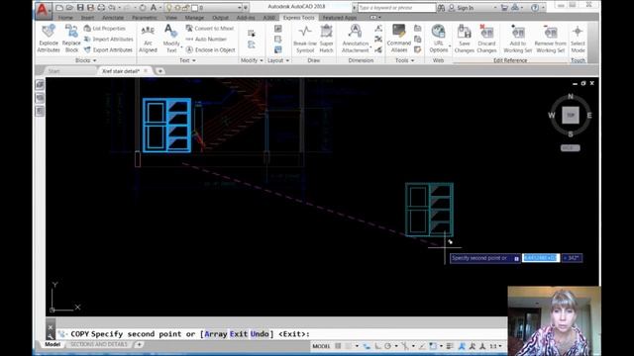Viewport: 634px width, 356px height.
Task: Select the Replace Block tool
Action: point(71,39)
